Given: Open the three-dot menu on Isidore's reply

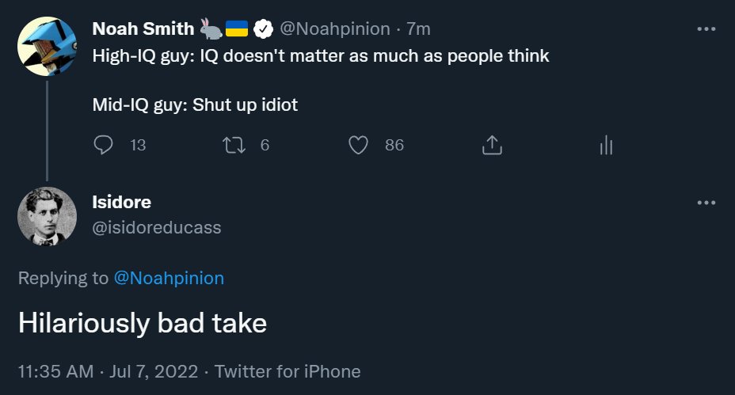Looking at the screenshot, I should pos(706,203).
